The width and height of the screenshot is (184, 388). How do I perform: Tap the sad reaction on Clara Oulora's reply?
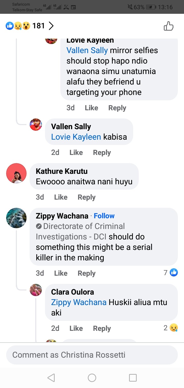pyautogui.click(x=174, y=328)
